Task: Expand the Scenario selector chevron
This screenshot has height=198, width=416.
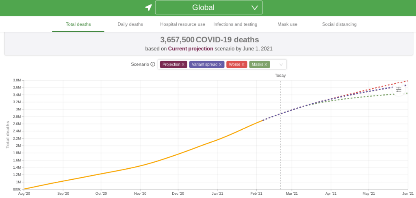Action: [281, 65]
